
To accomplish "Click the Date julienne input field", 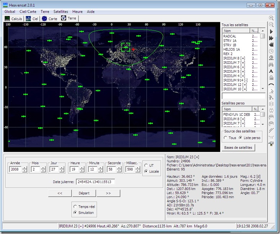I will [x=95, y=182].
